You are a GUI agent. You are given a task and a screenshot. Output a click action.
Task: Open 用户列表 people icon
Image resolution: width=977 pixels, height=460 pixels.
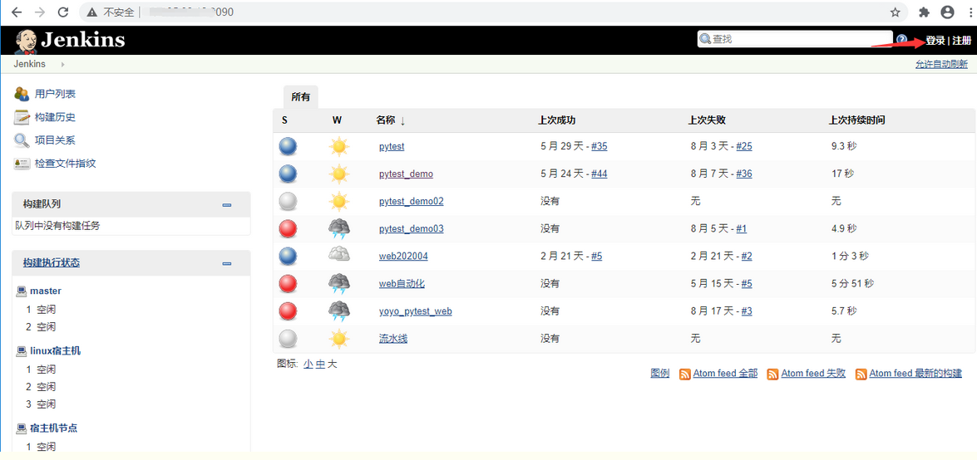(x=22, y=94)
